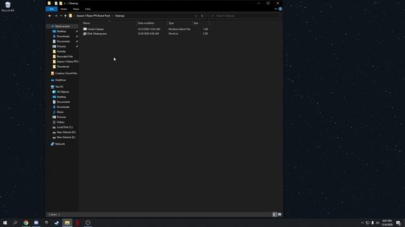Screen dimensions: 405x227
Task: Open the circular app icon on the taskbar
Action: [x=88, y=223]
